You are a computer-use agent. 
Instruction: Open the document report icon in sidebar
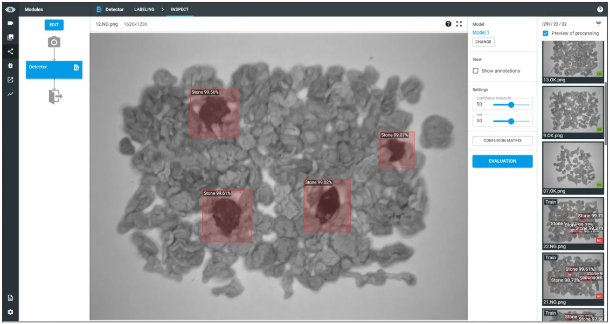9,298
